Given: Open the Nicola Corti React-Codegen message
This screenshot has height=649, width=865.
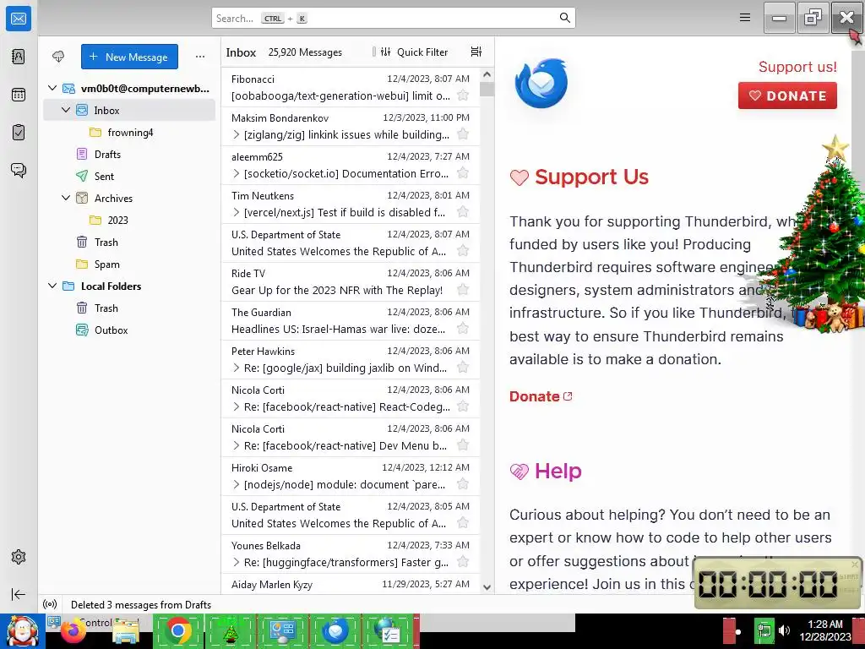Looking at the screenshot, I should tap(351, 399).
